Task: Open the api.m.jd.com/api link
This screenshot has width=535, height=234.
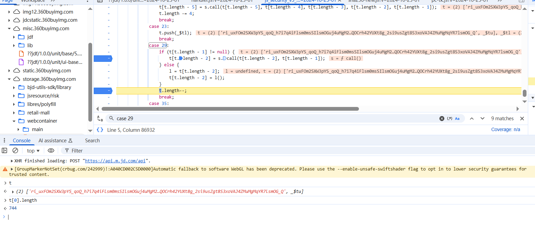Action: (x=115, y=161)
